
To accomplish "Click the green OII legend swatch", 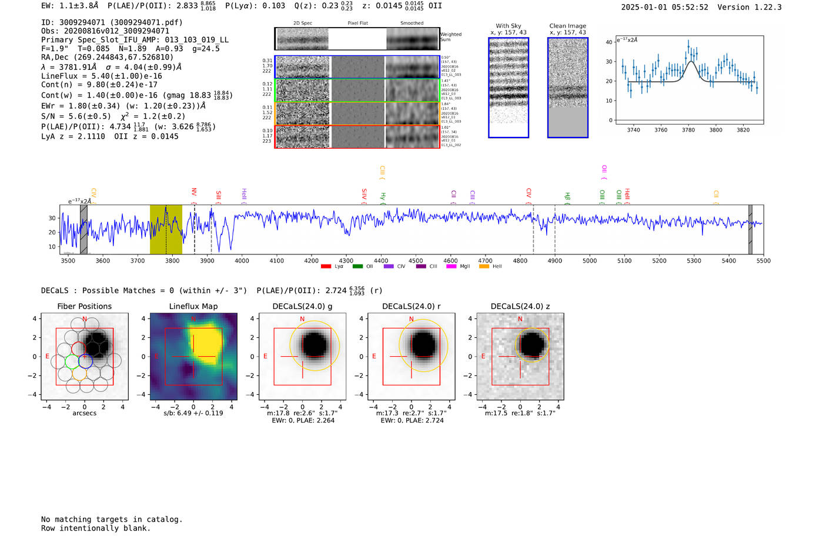I will click(357, 267).
